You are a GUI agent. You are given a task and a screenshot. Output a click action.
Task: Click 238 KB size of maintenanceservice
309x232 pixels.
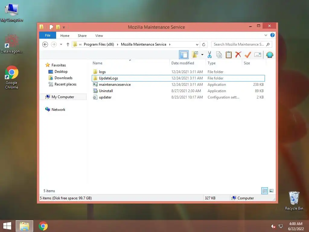[x=258, y=85]
